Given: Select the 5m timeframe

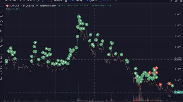Looking at the screenshot, I should click(14, 1).
